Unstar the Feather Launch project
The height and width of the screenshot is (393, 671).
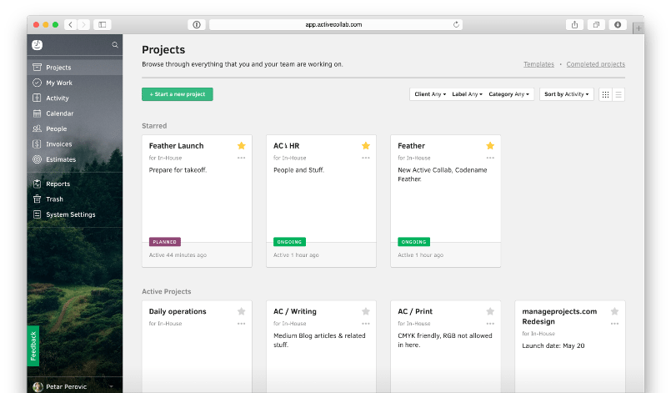(241, 145)
